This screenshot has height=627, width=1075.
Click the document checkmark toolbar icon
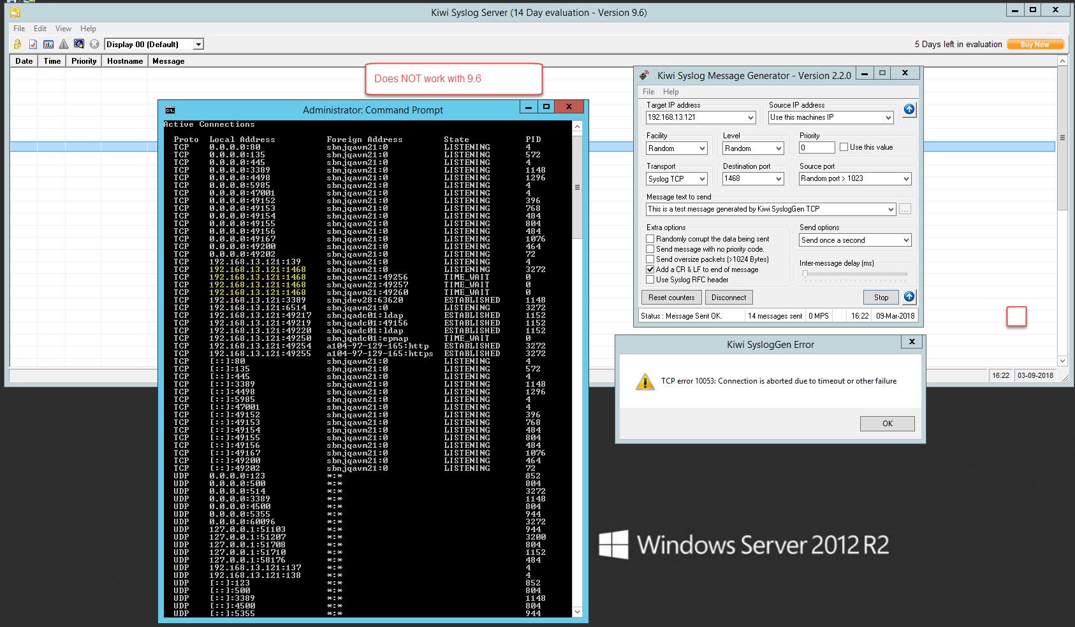click(x=33, y=44)
